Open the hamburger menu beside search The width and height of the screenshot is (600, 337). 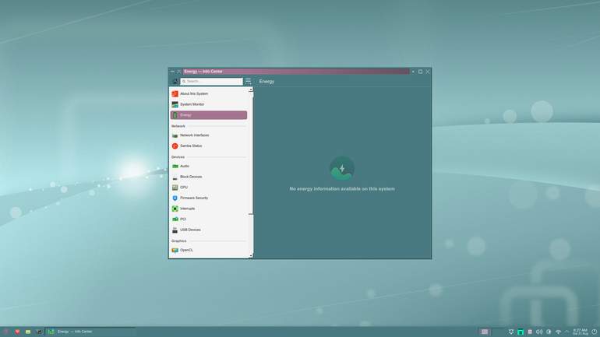(x=248, y=82)
